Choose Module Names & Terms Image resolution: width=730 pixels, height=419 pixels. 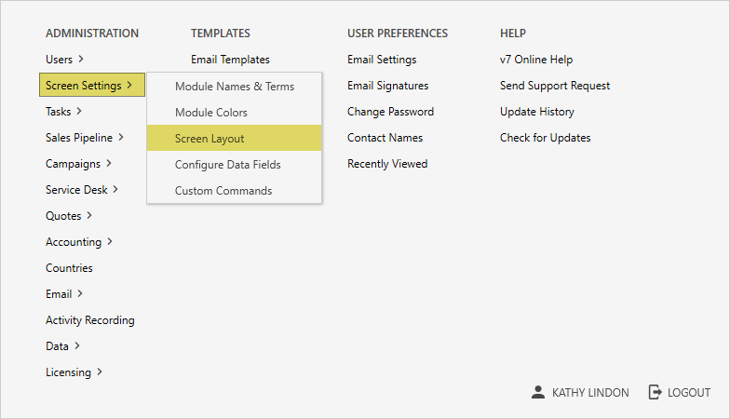click(235, 87)
